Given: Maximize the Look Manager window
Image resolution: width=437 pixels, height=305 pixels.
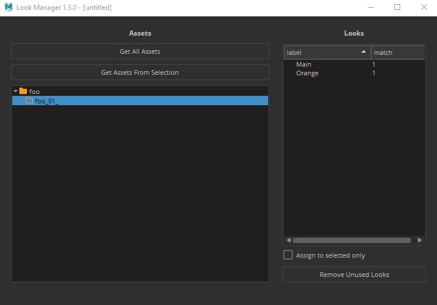Looking at the screenshot, I should coord(397,7).
